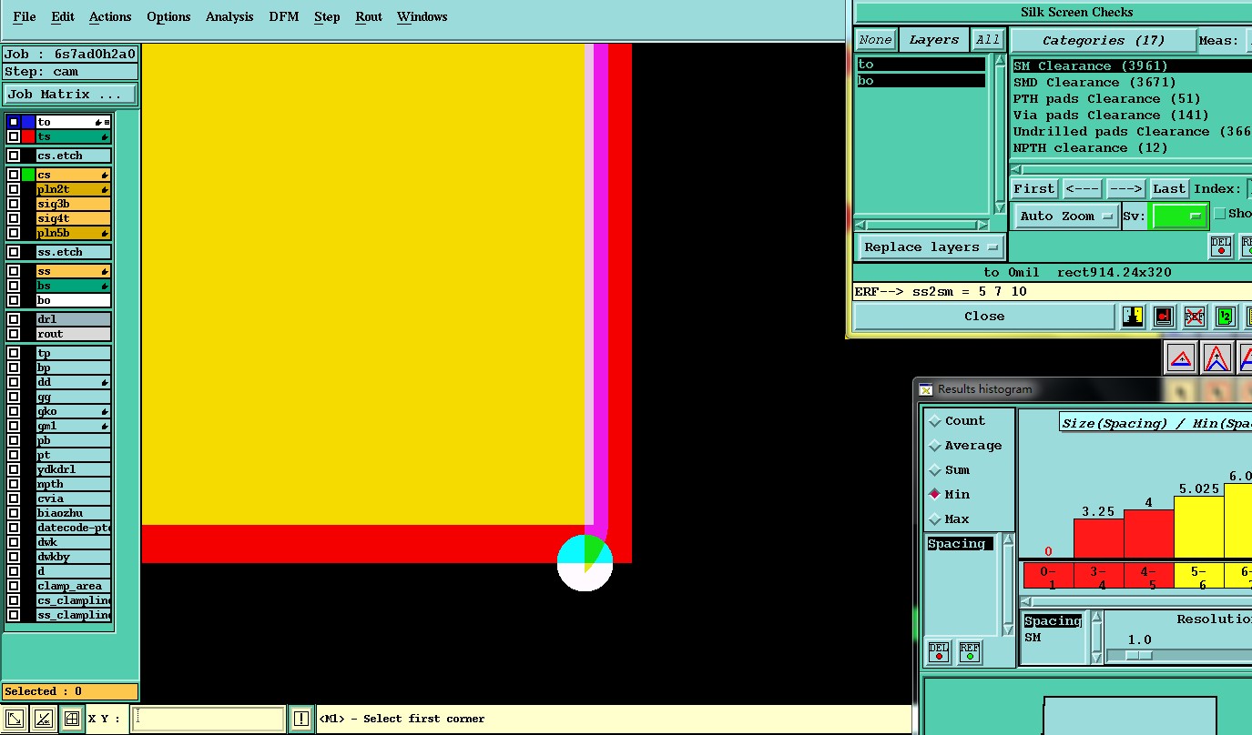Select the Sum radio option
Viewport: 1252px width, 735px height.
[935, 470]
